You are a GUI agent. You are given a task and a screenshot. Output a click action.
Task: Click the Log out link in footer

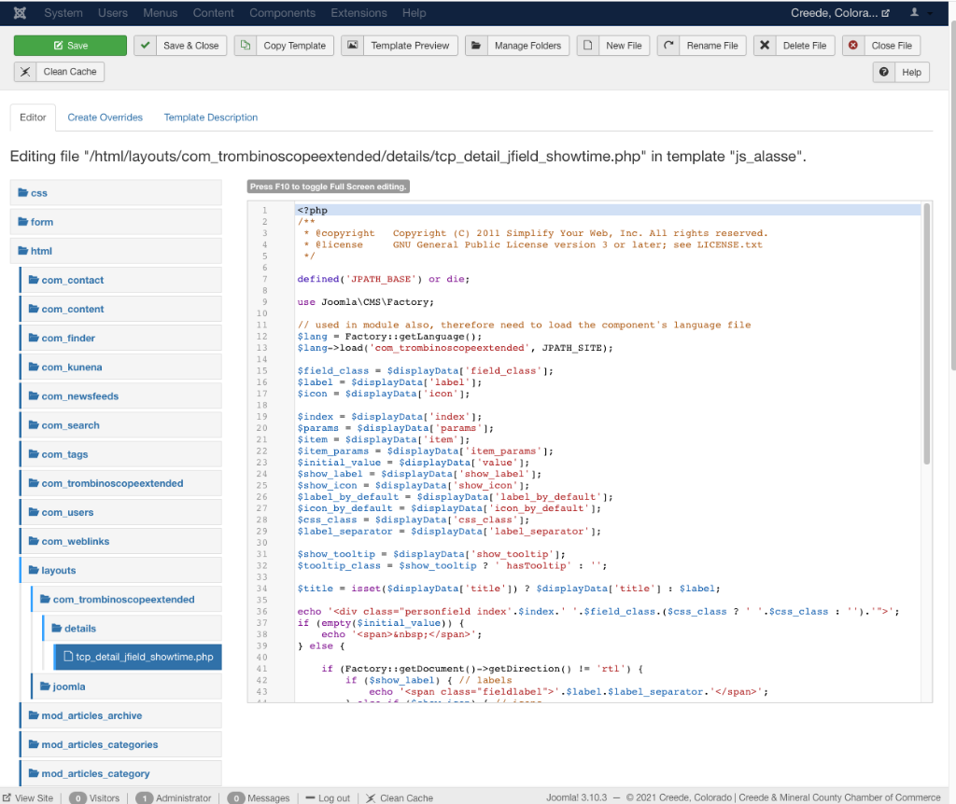pos(327,797)
